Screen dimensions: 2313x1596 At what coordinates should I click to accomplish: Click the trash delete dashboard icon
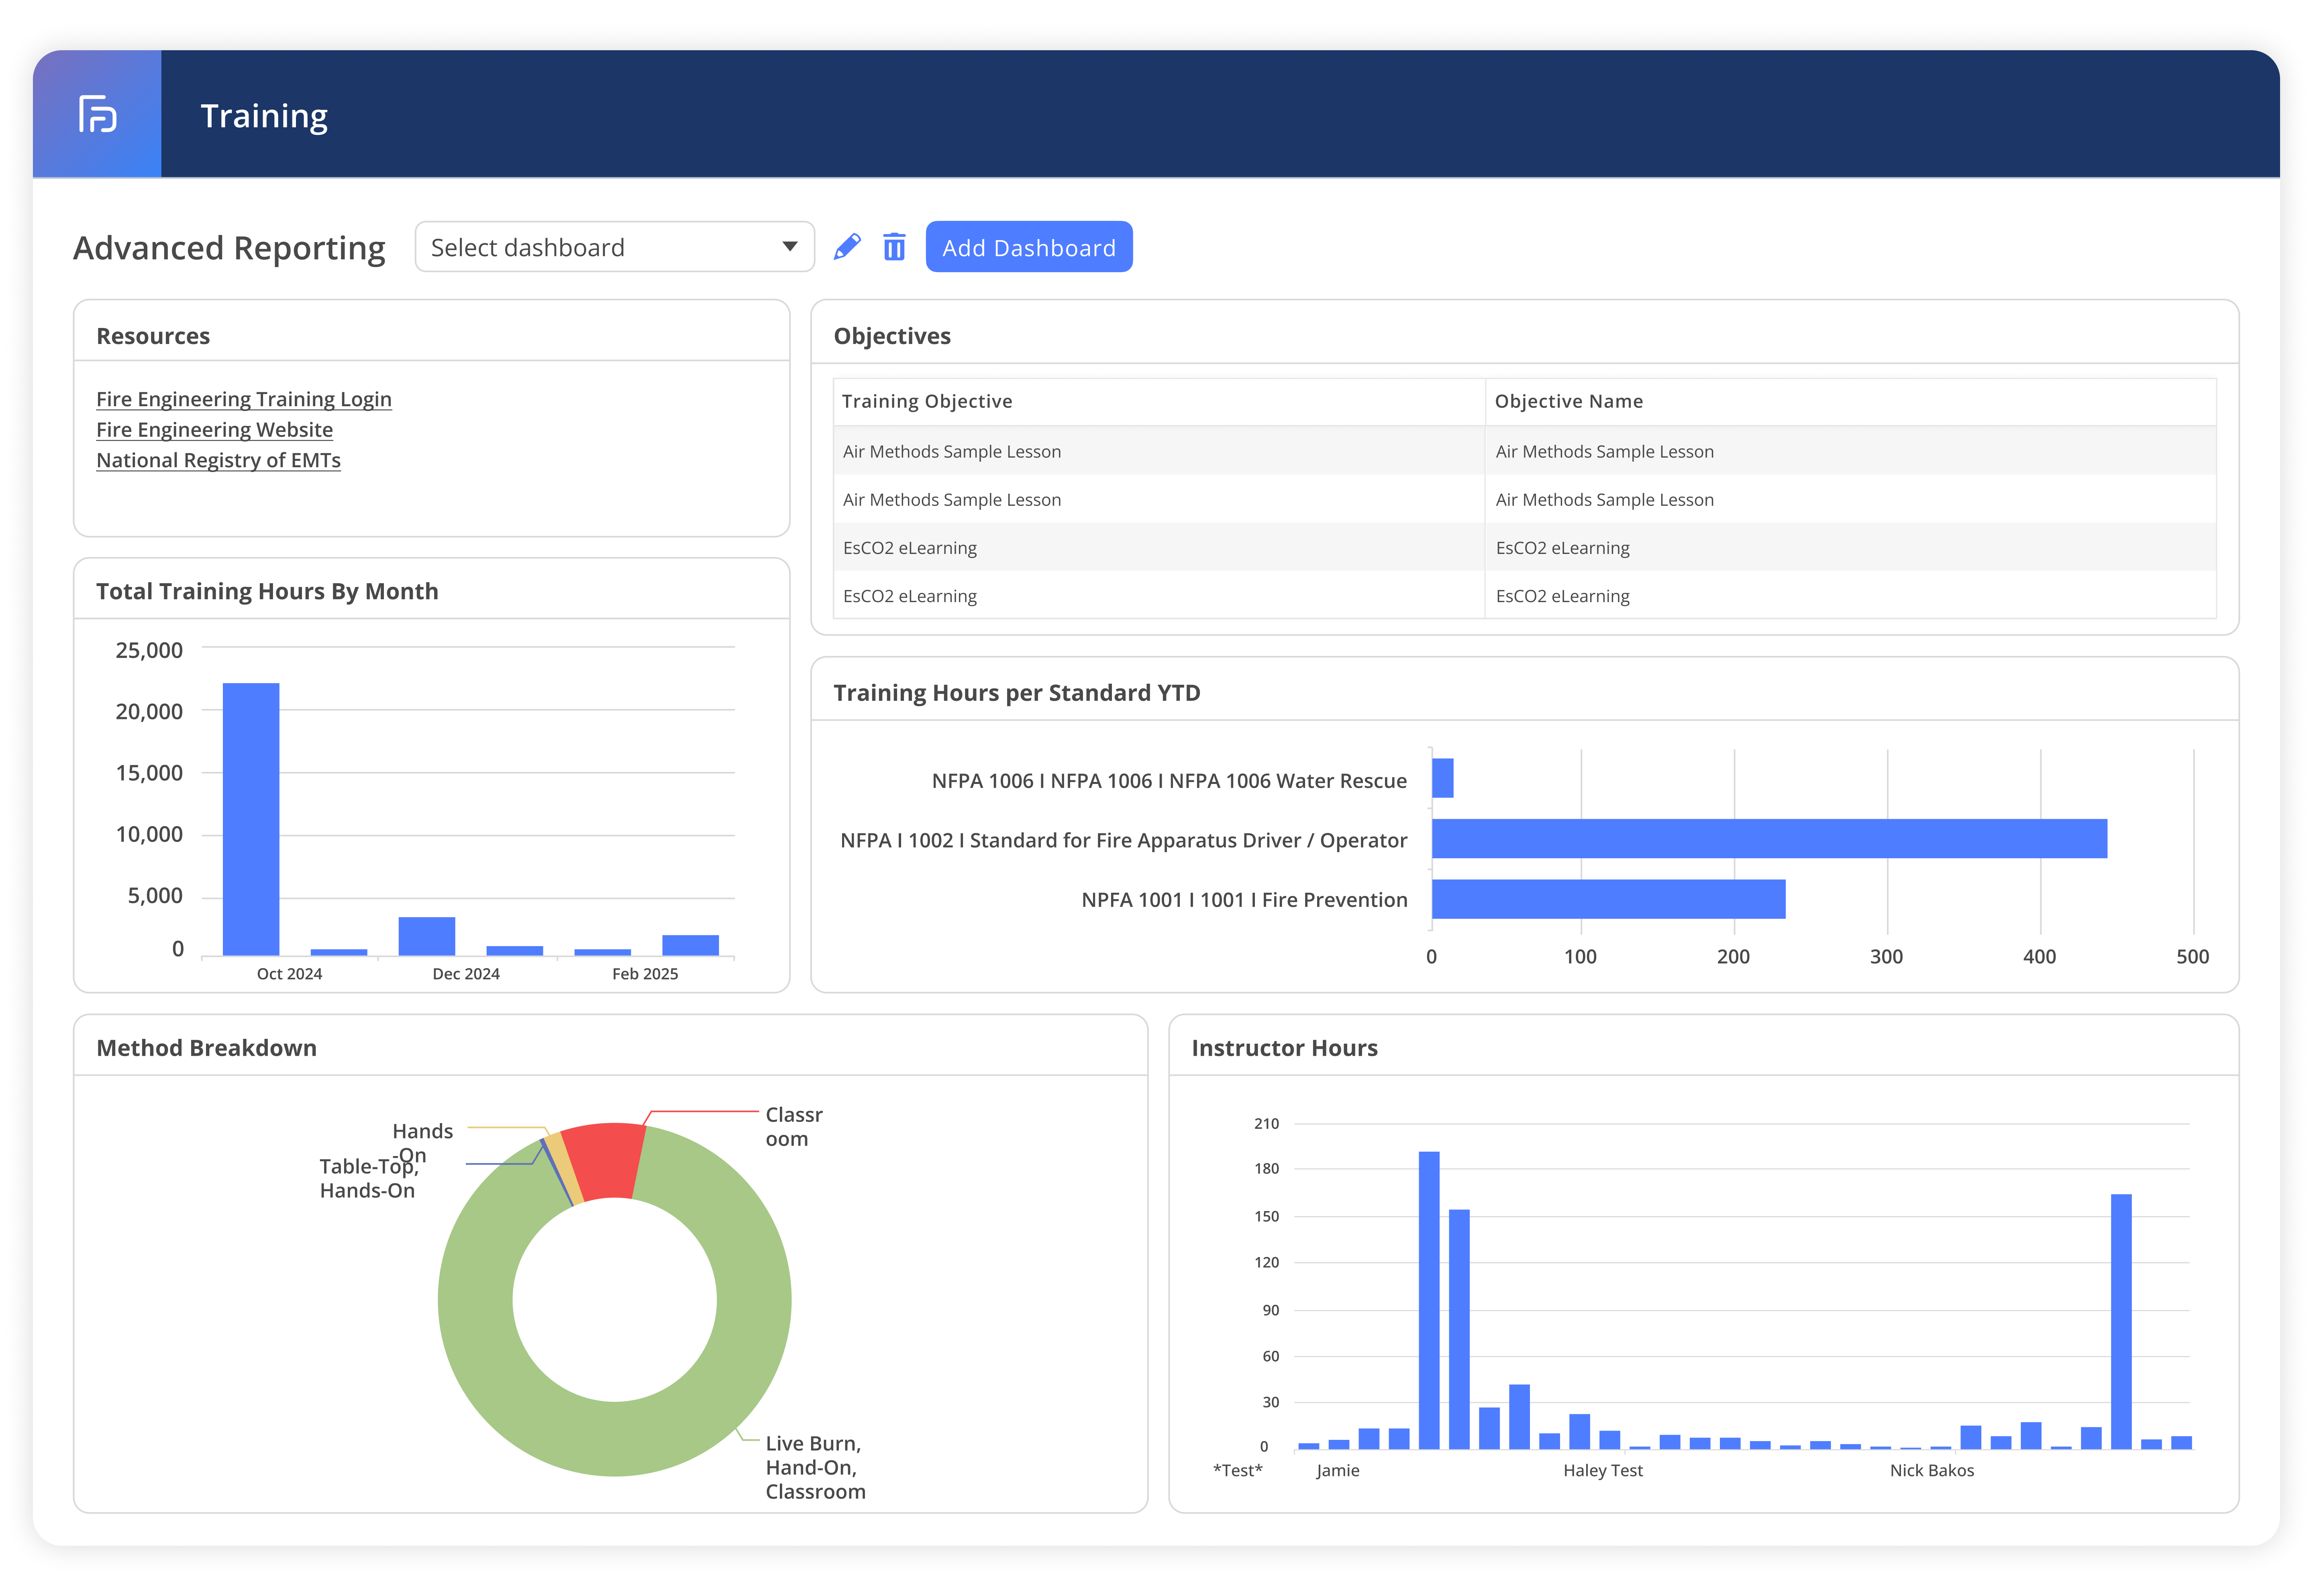(893, 247)
